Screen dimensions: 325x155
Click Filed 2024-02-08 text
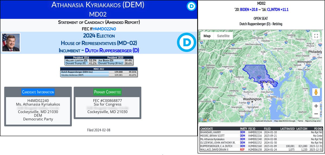[99, 130]
